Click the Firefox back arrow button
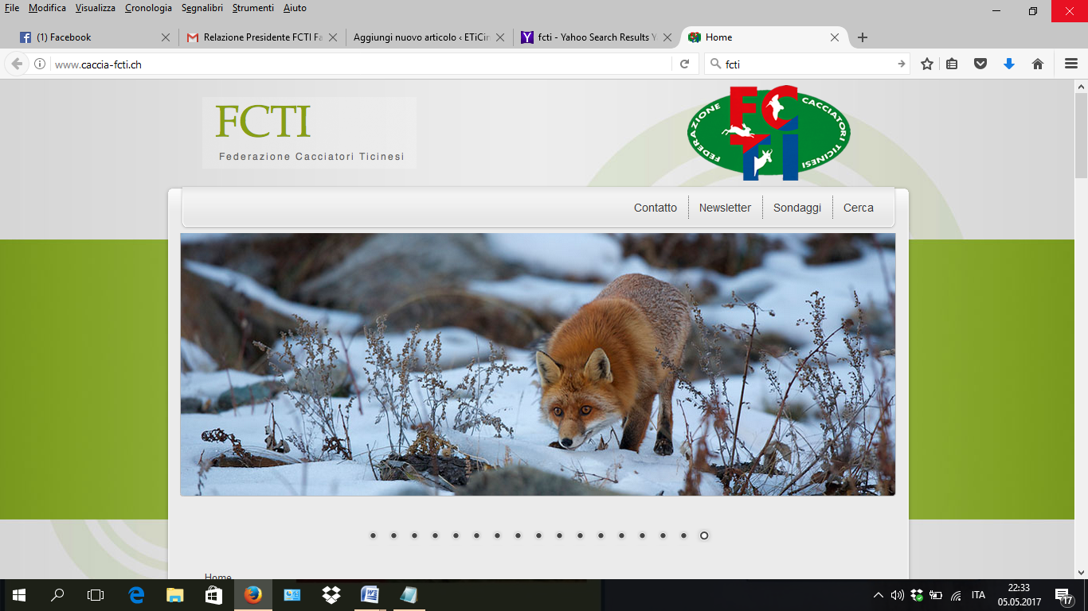The height and width of the screenshot is (611, 1088). point(17,64)
